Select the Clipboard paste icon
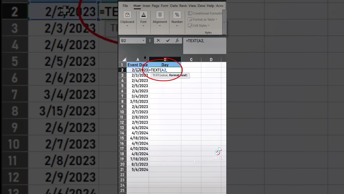Screen dimensions: 344x194 [x=127, y=15]
